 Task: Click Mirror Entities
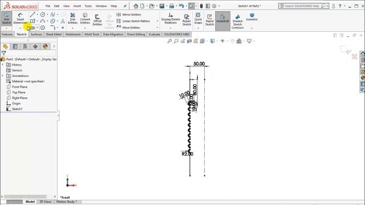coord(129,15)
